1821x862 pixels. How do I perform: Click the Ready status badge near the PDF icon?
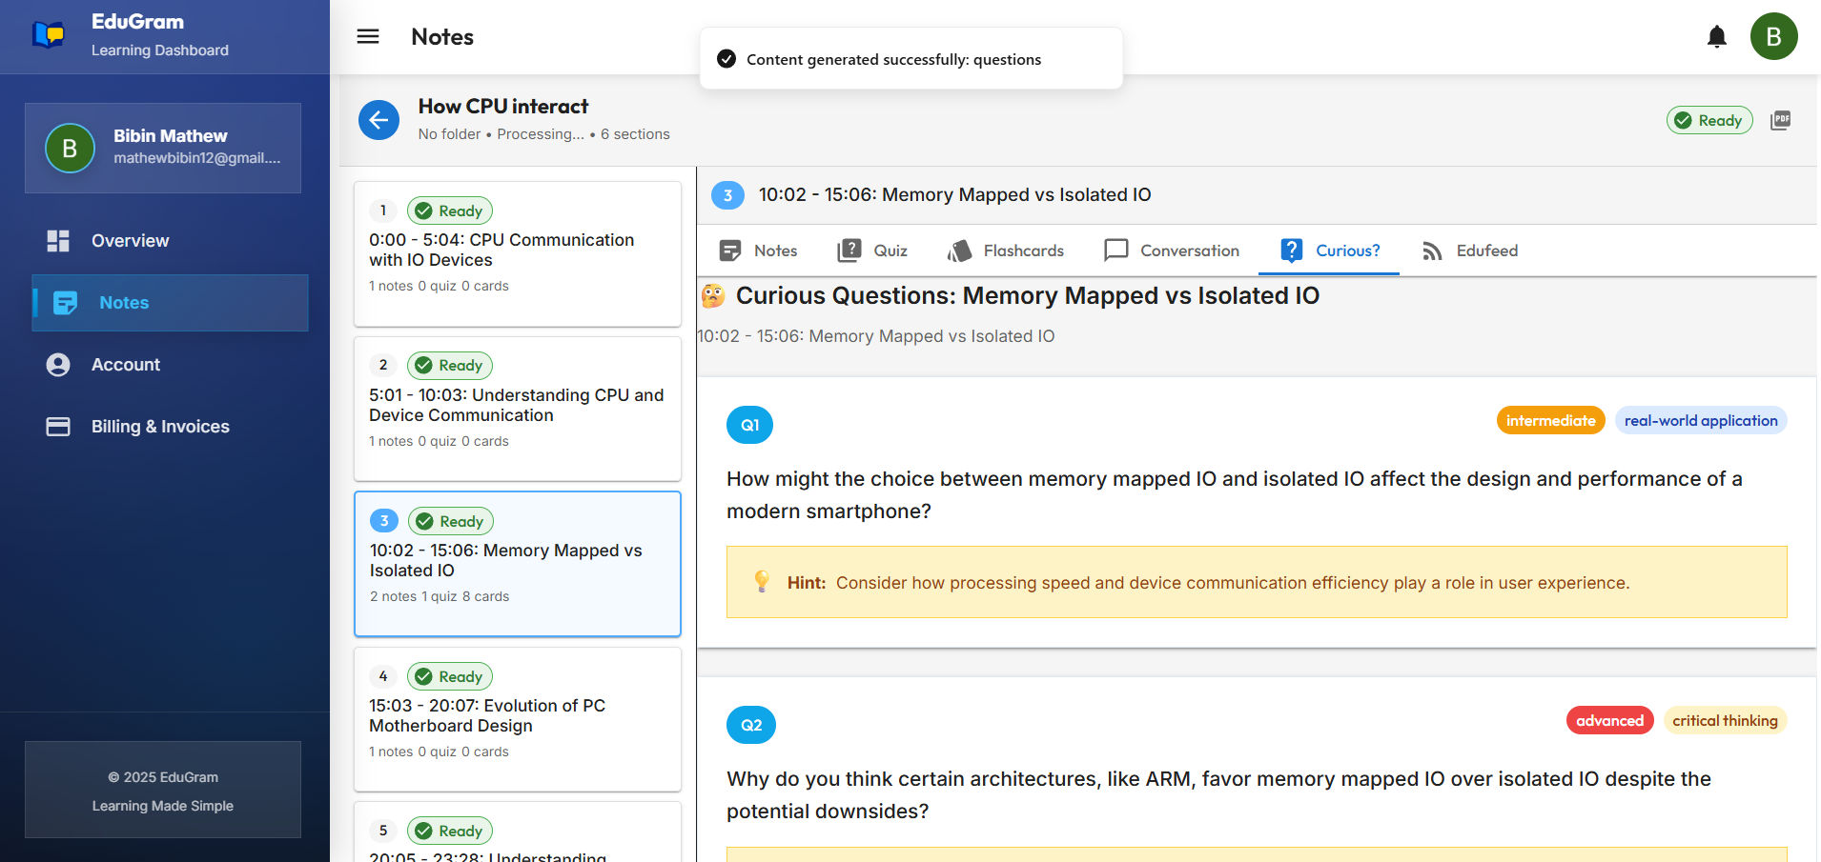click(x=1709, y=120)
